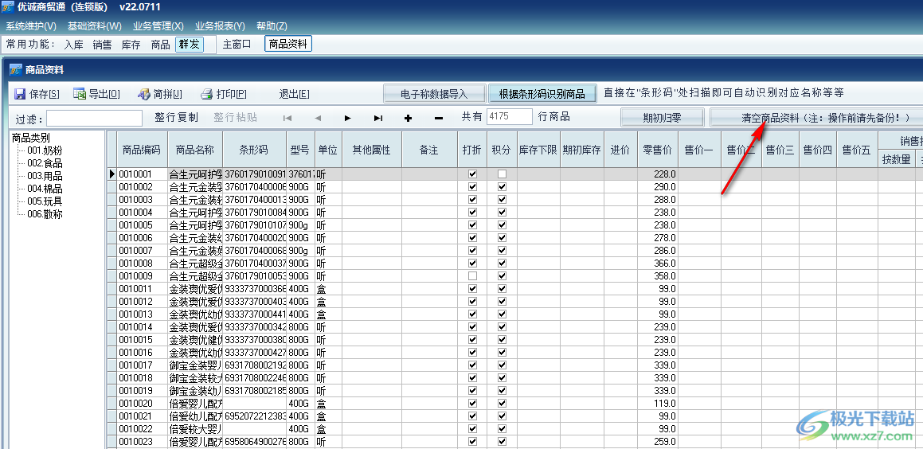Go to last record navigation arrow

pyautogui.click(x=378, y=118)
